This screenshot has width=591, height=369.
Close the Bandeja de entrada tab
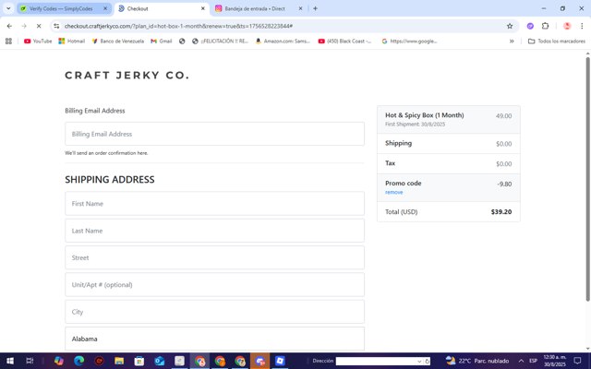(300, 8)
